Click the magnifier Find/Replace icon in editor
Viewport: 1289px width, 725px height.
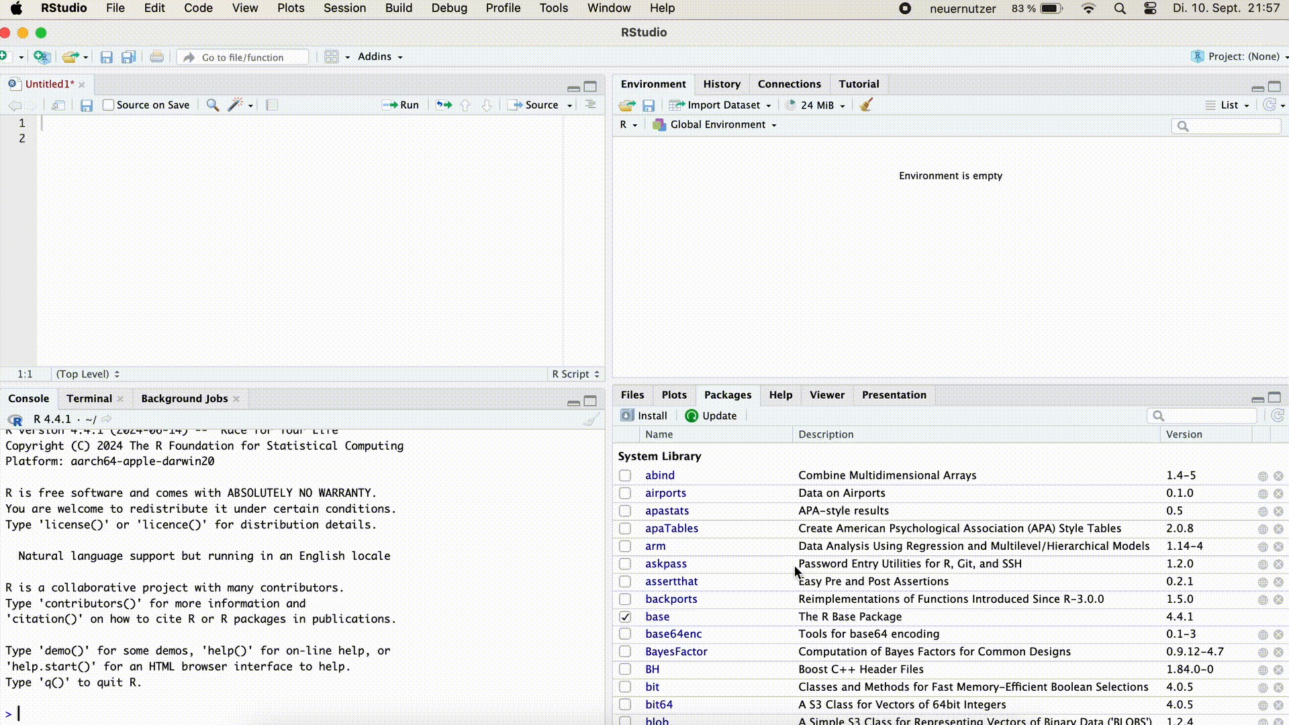click(212, 105)
